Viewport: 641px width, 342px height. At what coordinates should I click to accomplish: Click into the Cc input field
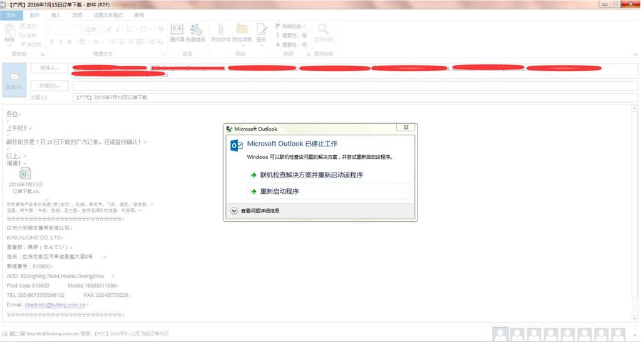click(x=356, y=86)
